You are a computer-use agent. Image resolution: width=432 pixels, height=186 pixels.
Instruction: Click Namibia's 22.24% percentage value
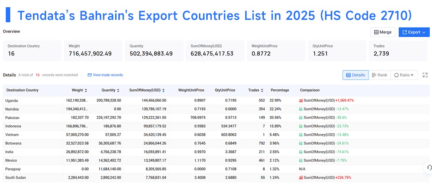click(x=275, y=109)
